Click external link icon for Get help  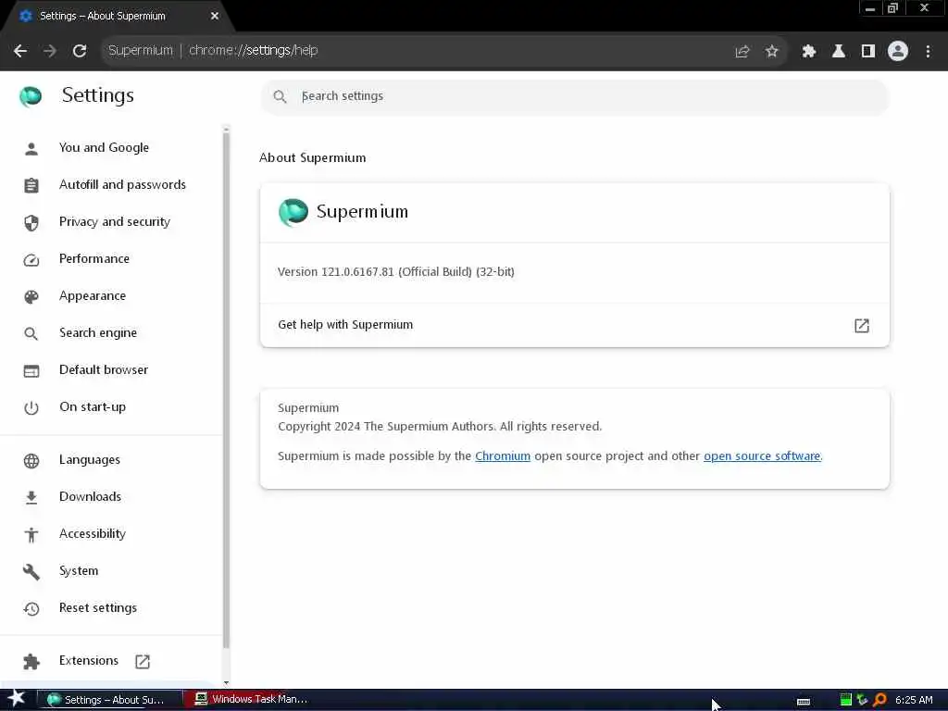pos(862,326)
